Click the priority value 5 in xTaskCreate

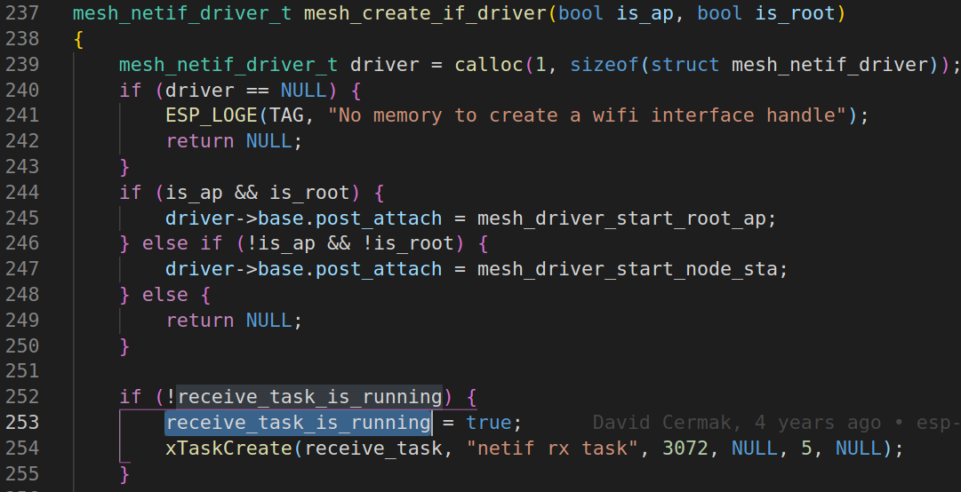pyautogui.click(x=807, y=448)
